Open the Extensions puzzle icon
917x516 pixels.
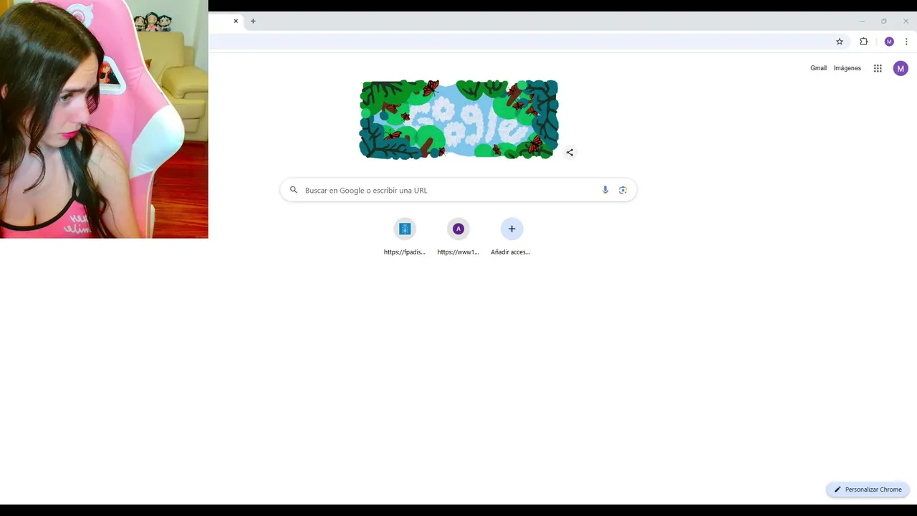[863, 42]
